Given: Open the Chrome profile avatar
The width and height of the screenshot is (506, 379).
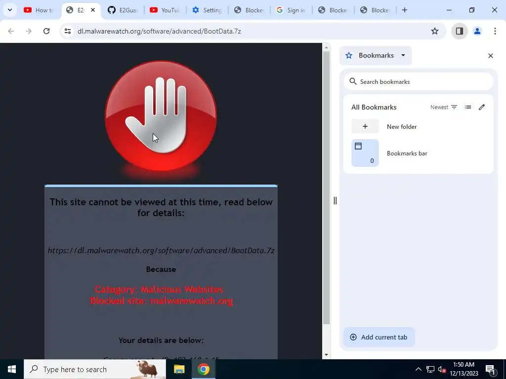Looking at the screenshot, I should 477,31.
